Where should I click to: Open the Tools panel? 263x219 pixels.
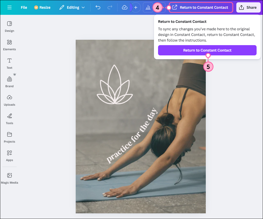(x=9, y=119)
